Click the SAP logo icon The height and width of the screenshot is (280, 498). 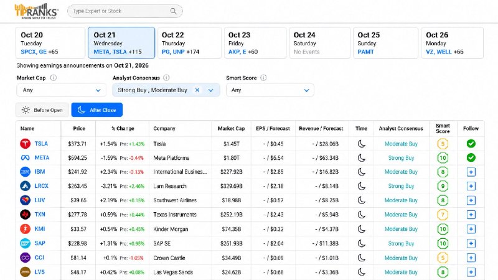click(x=25, y=243)
